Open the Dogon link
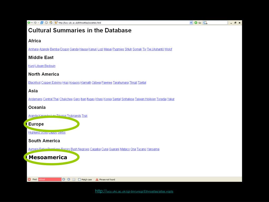 (x=65, y=49)
